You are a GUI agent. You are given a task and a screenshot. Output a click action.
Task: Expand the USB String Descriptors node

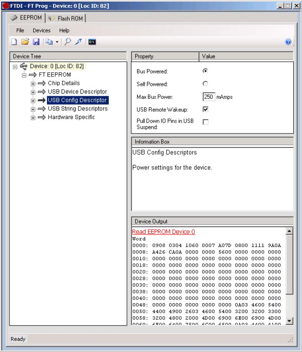coord(33,109)
